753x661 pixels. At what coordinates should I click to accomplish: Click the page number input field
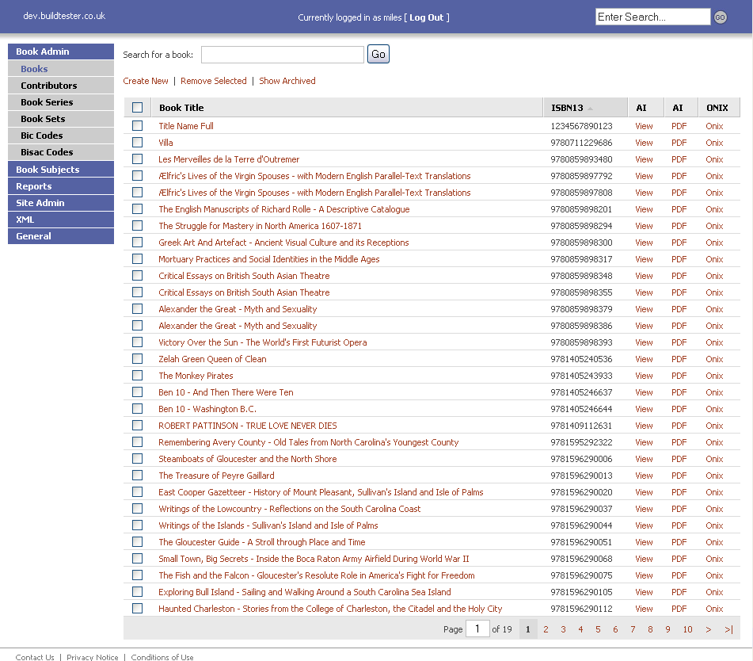tap(477, 629)
